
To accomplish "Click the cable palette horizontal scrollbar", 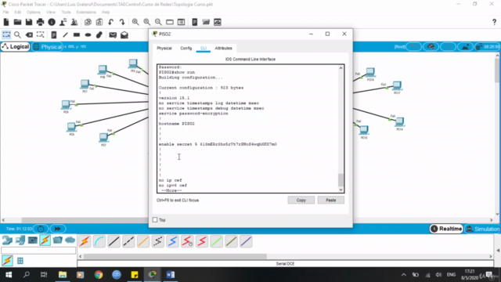I will [175, 256].
